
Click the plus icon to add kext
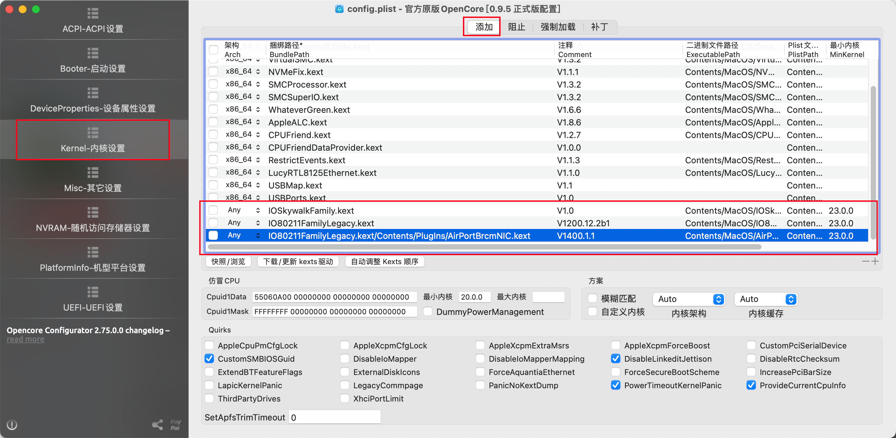click(x=875, y=261)
